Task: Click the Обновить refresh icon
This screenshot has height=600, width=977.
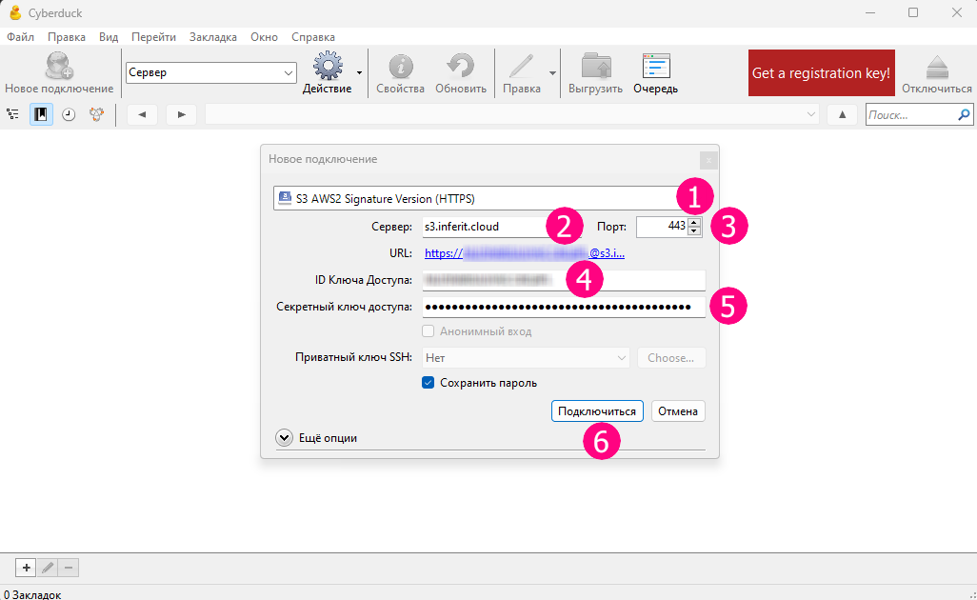Action: (461, 66)
